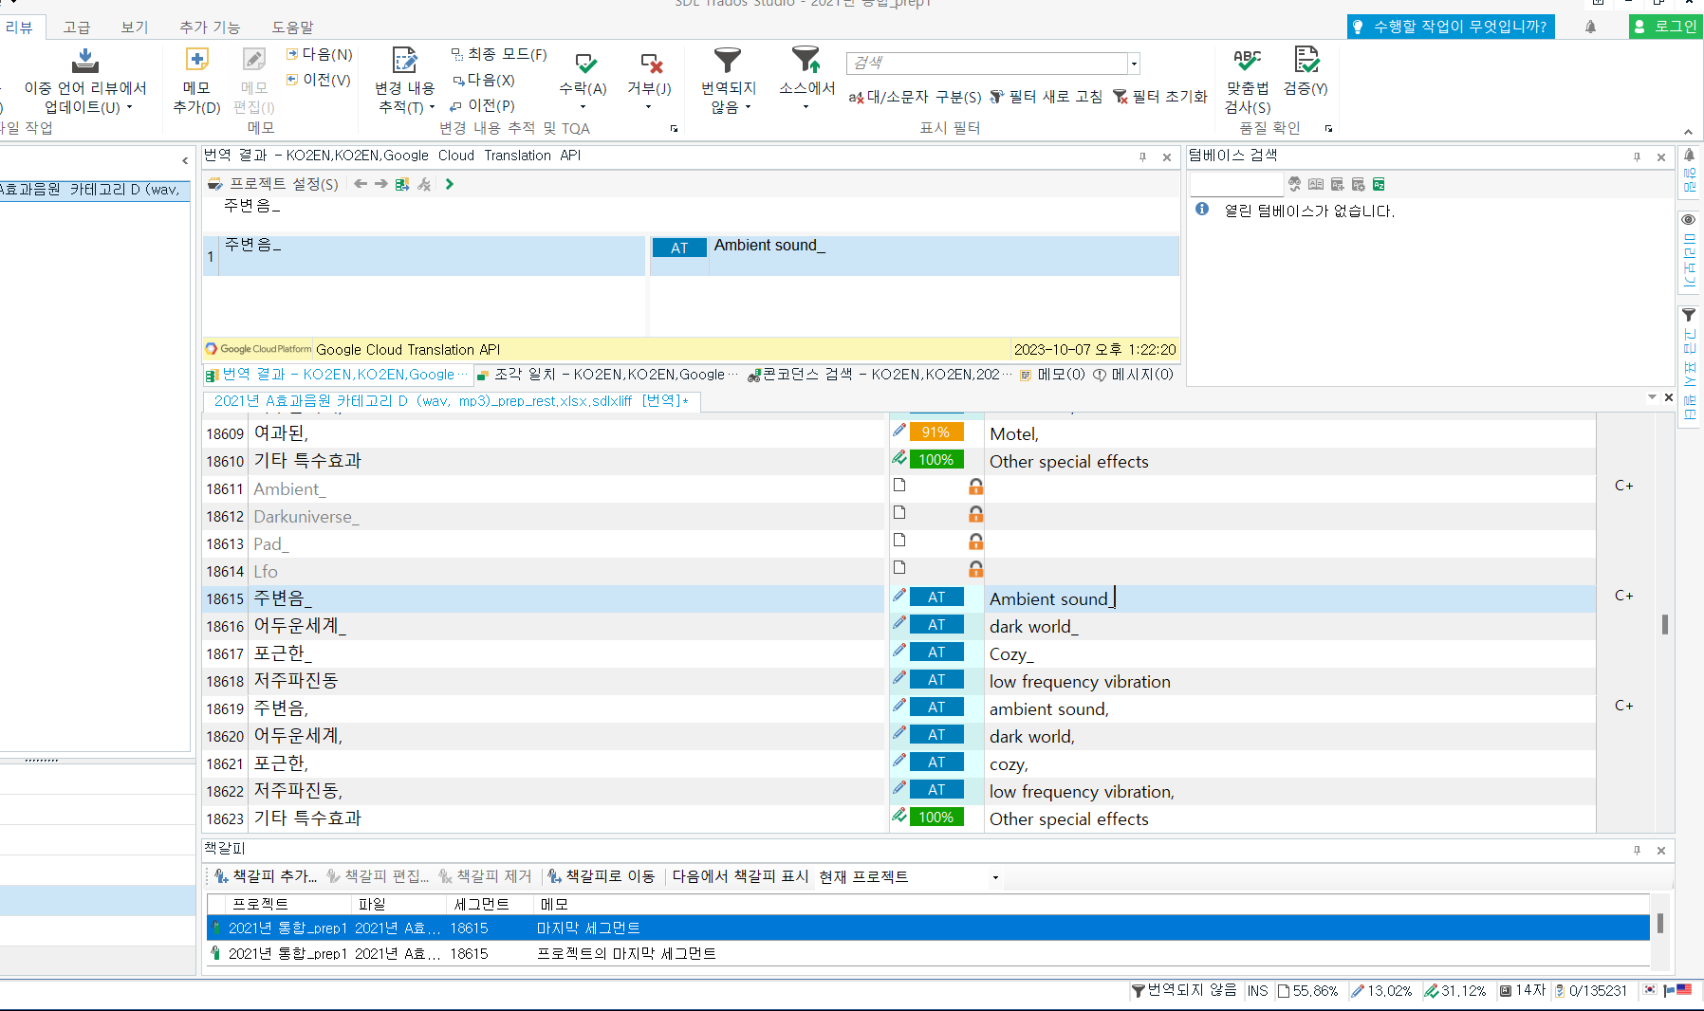Viewport: 1704px width, 1011px height.
Task: Open the 소스에서 filter dropdown
Action: point(806,78)
